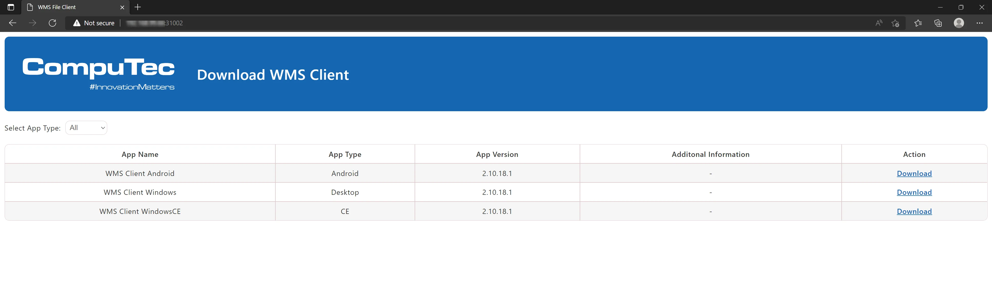Image resolution: width=992 pixels, height=305 pixels.
Task: Click the Additonal Information column header
Action: tap(710, 154)
